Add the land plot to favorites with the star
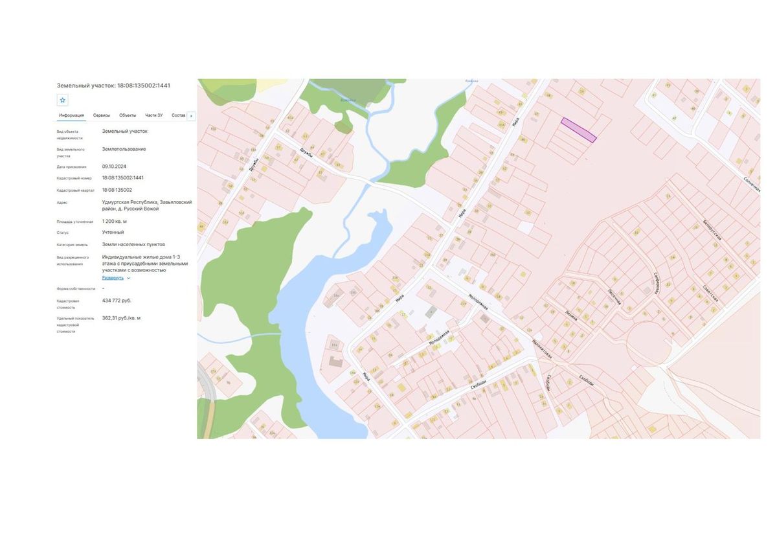Viewport: 777px width, 550px height. coord(62,100)
